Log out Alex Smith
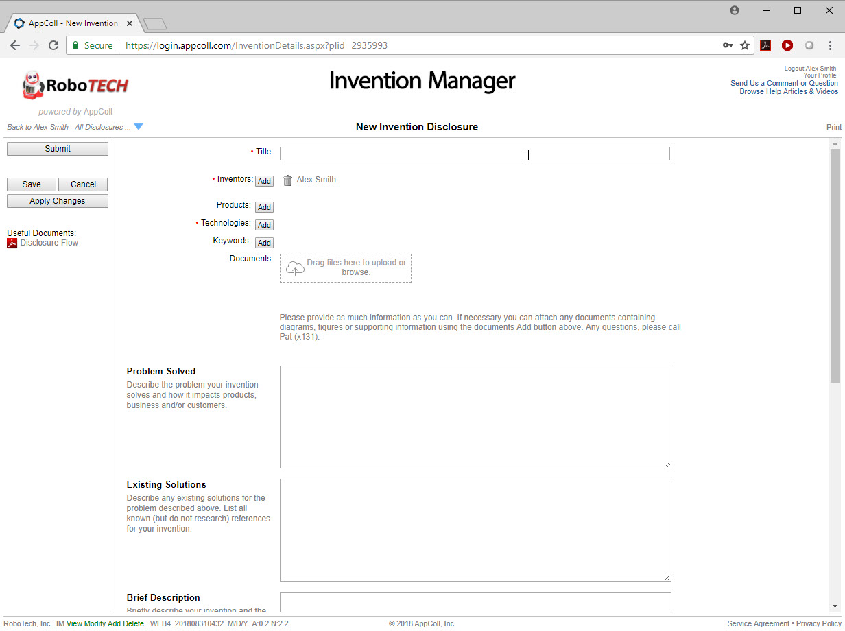845x631 pixels. 810,69
